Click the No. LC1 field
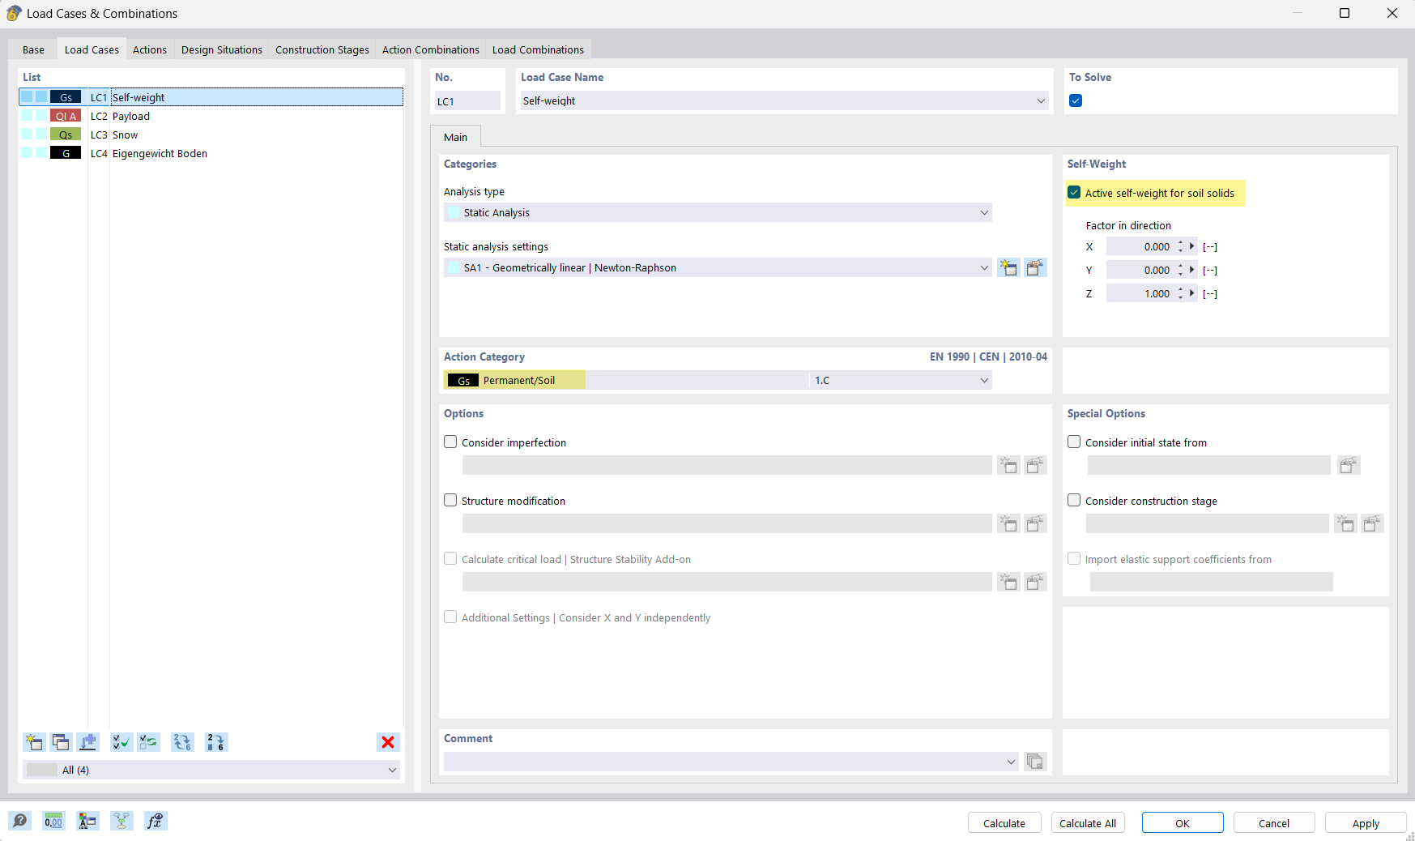 click(x=467, y=101)
